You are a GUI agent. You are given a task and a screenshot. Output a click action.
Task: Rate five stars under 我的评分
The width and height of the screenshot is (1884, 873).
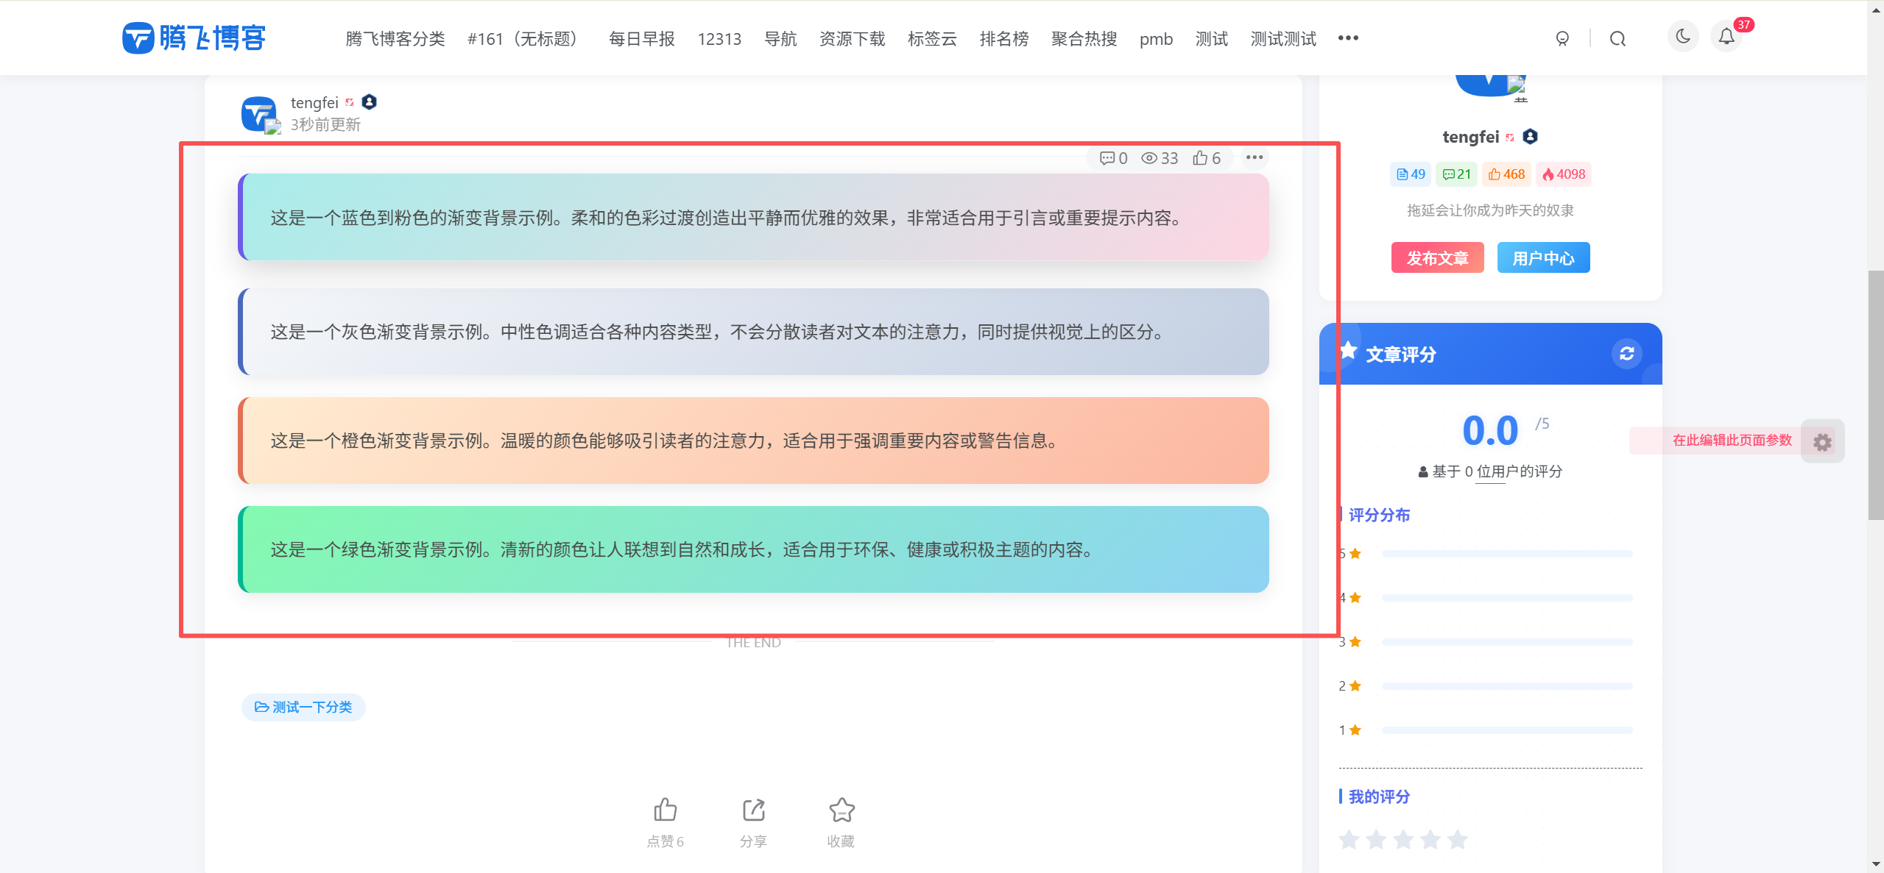[1457, 839]
